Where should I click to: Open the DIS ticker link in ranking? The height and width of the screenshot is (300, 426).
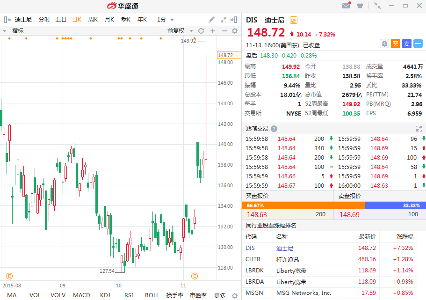click(x=250, y=248)
